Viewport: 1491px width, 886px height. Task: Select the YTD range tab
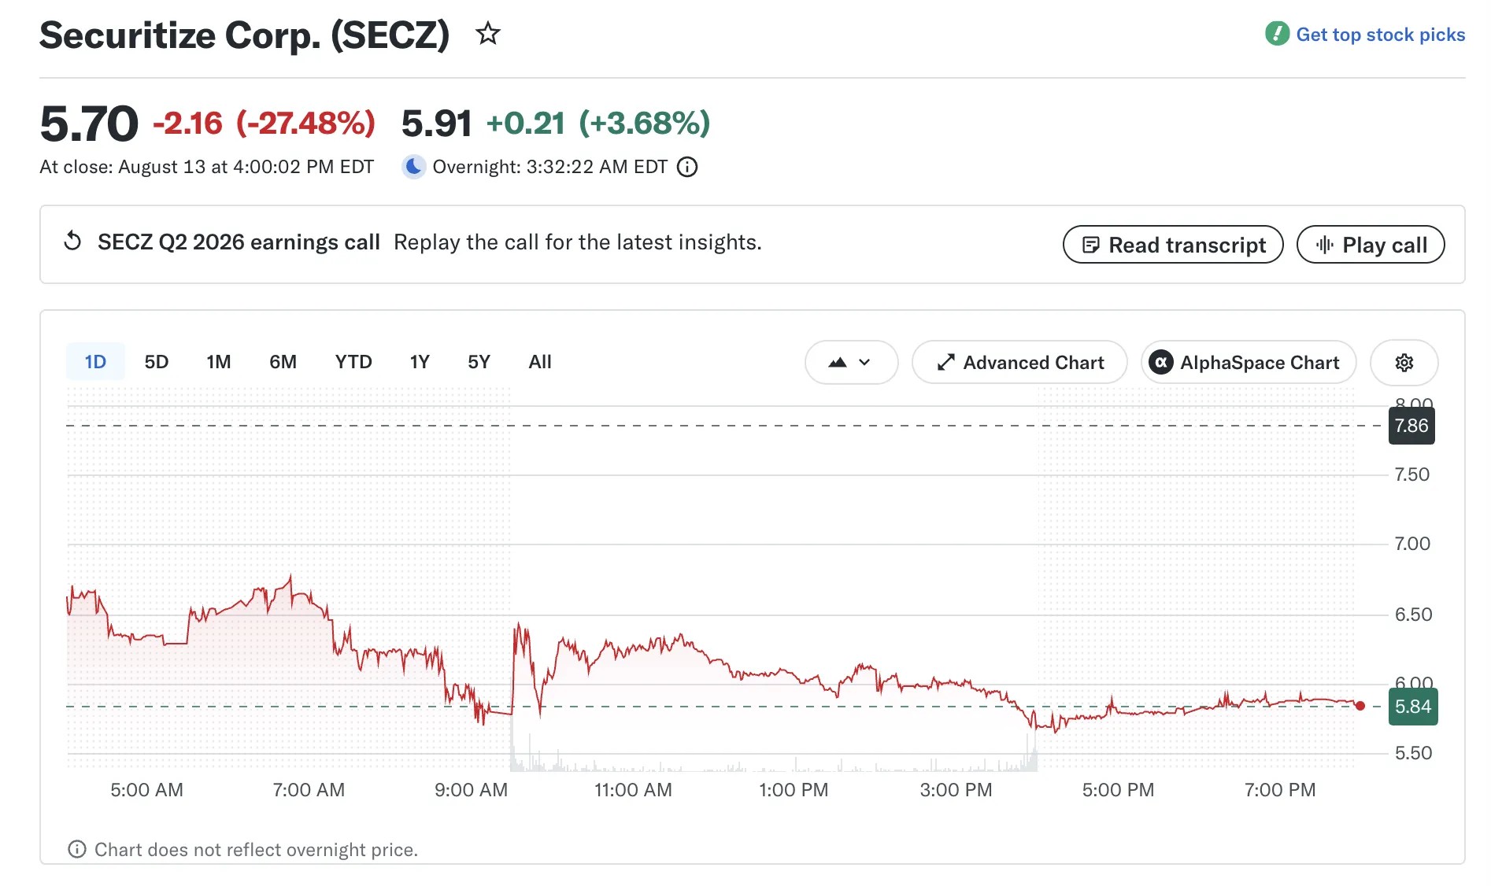[353, 362]
